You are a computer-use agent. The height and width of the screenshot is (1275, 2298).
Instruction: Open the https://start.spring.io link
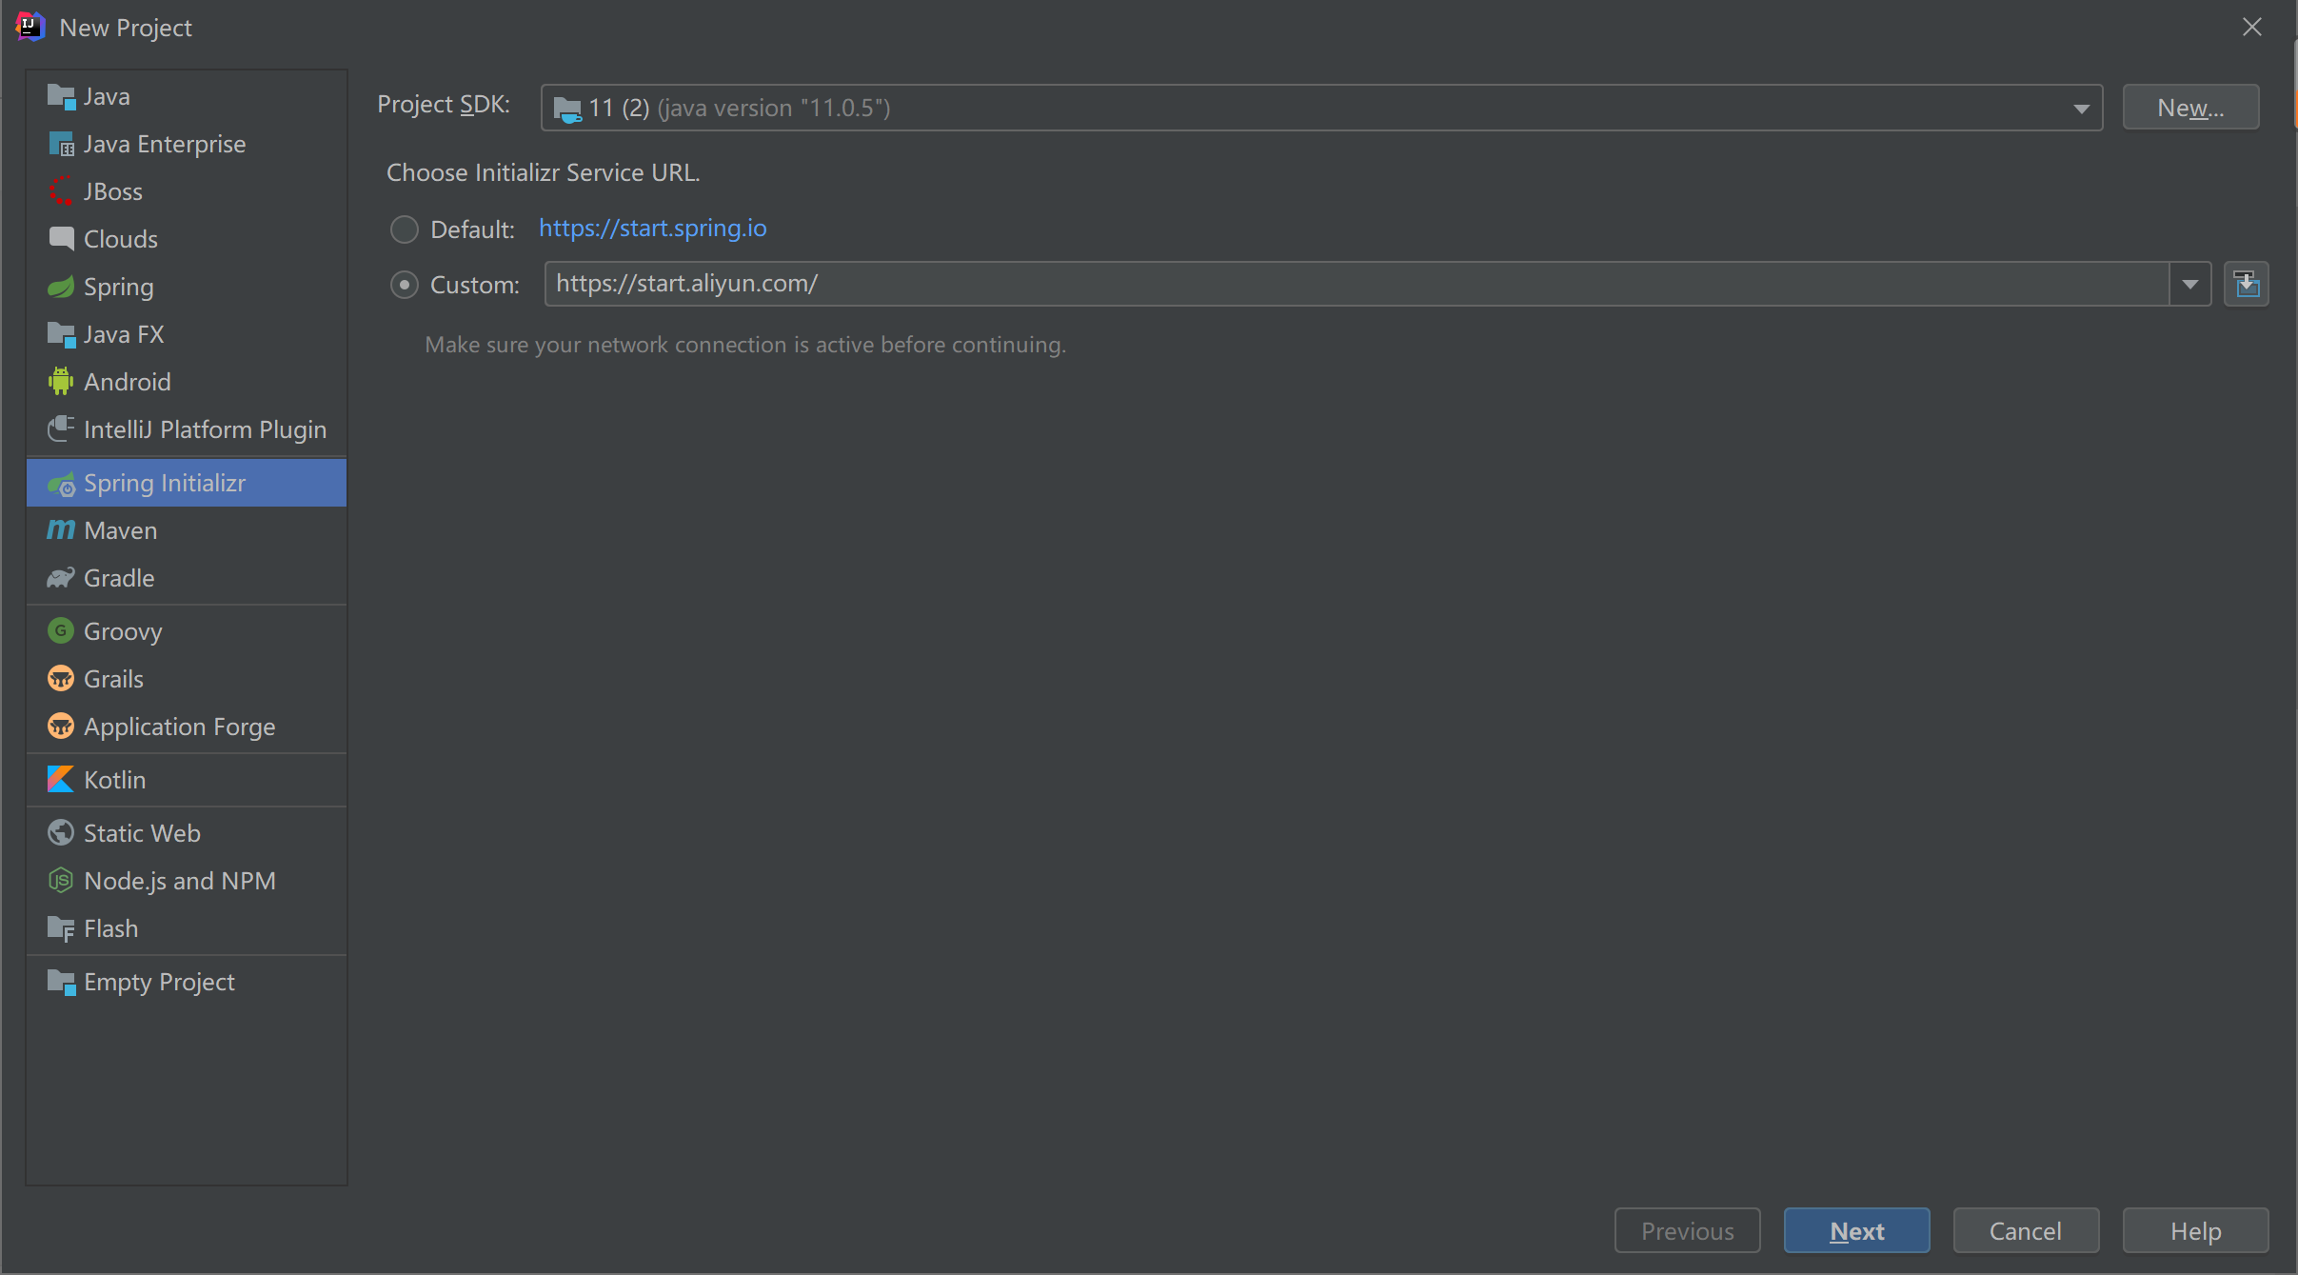(652, 229)
